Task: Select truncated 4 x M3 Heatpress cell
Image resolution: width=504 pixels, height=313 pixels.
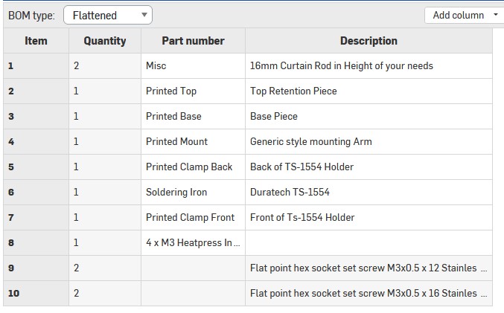Action: click(193, 242)
